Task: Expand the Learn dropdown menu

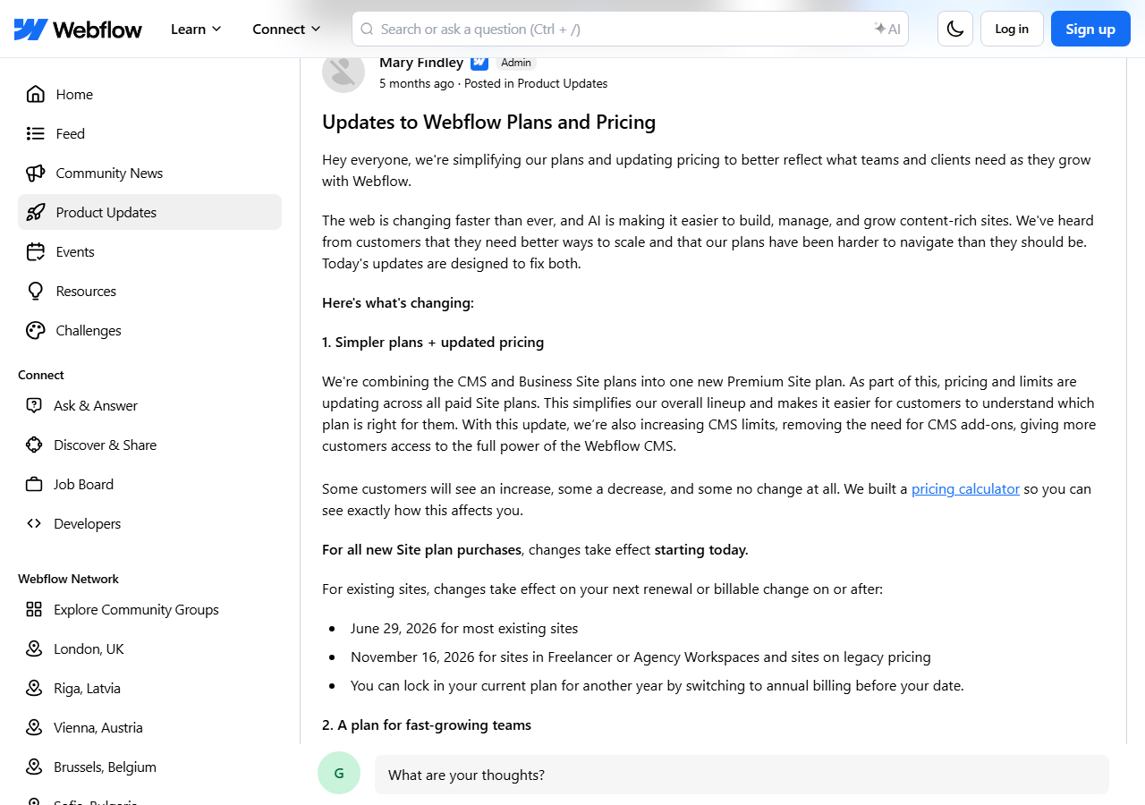Action: 196,29
